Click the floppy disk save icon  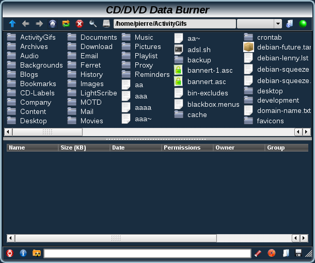tap(298, 253)
